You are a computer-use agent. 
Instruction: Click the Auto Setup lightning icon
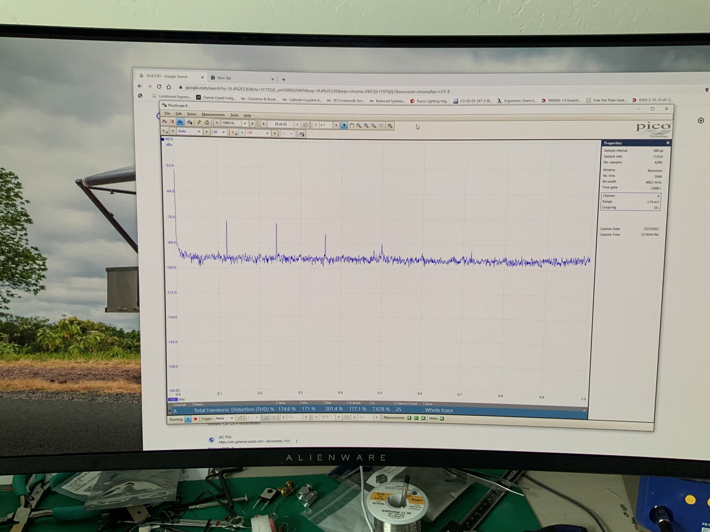click(199, 122)
